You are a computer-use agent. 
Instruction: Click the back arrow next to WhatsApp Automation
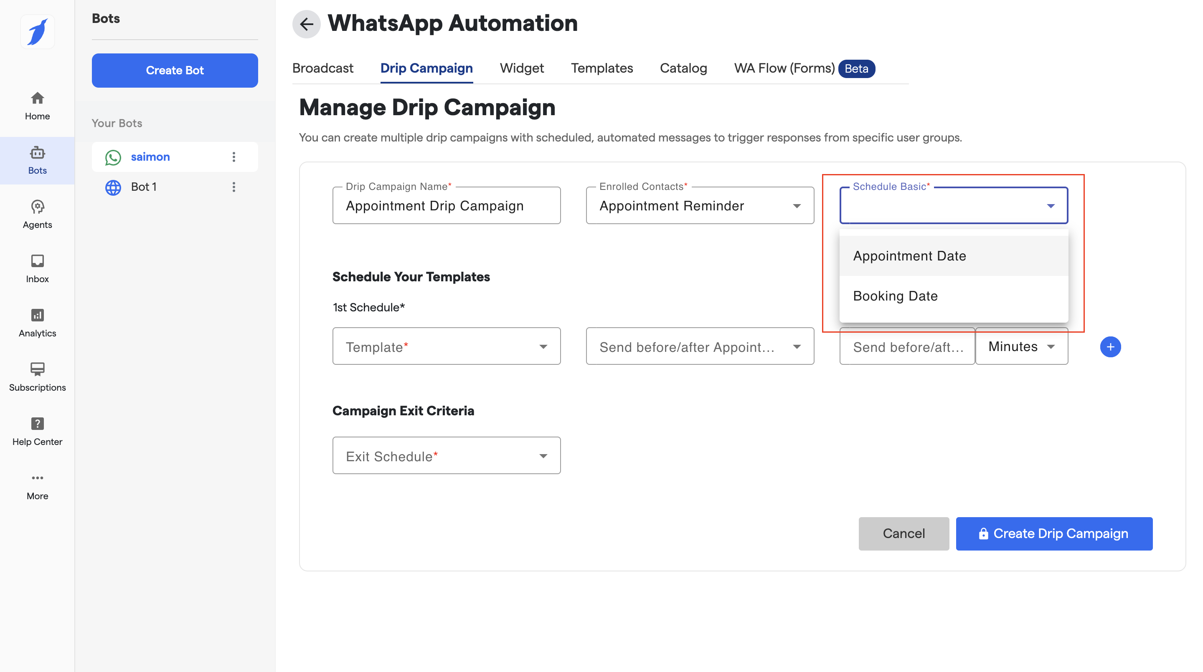point(306,24)
